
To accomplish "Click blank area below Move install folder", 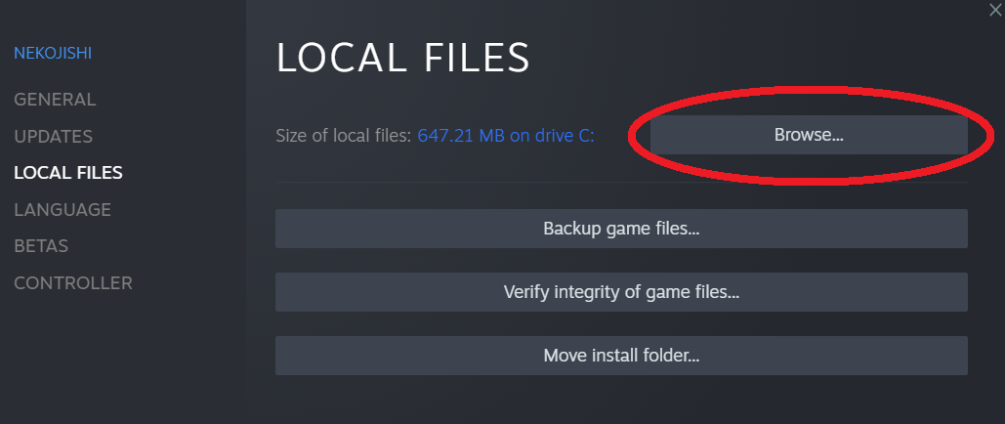I will tap(621, 401).
